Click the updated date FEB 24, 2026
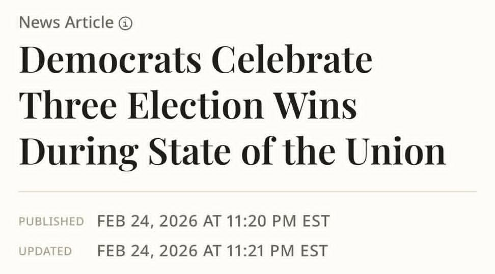 [x=148, y=251]
